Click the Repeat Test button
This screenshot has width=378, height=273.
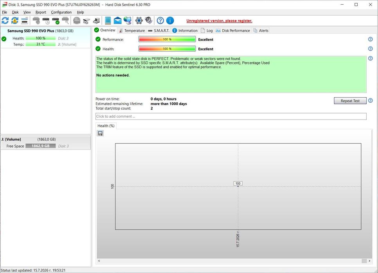350,101
